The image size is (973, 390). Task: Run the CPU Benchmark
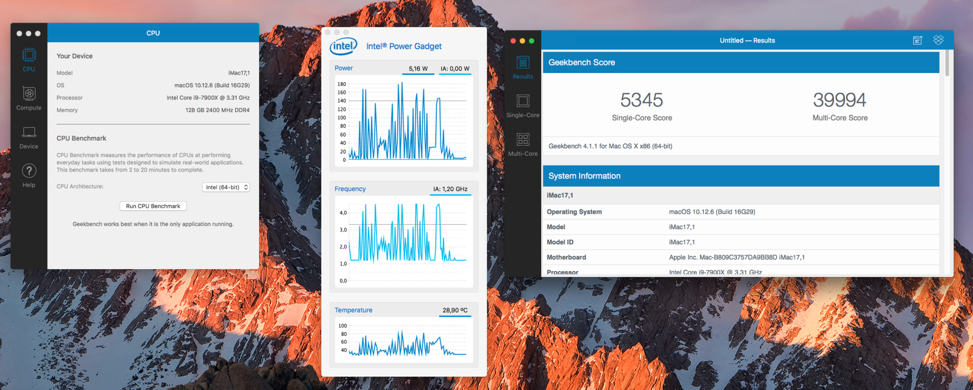coord(153,206)
